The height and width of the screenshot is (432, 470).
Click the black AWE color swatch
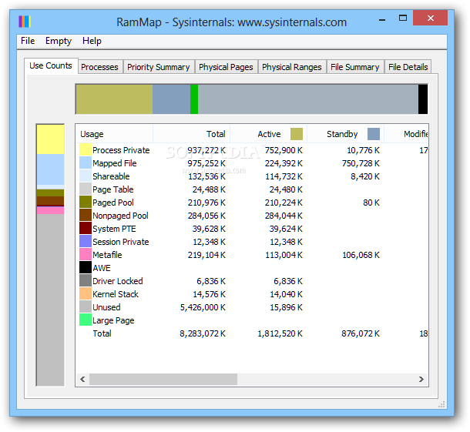(86, 267)
